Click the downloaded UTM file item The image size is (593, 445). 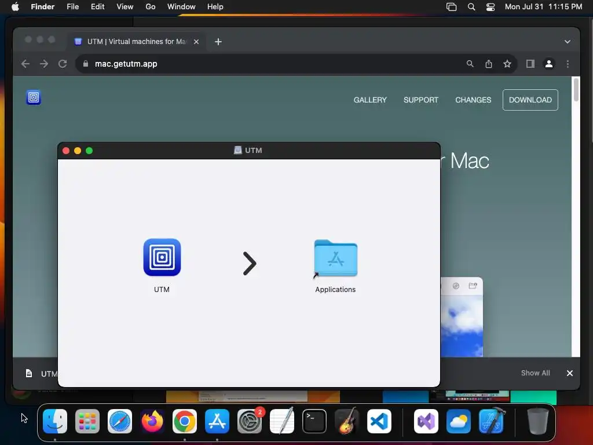point(41,374)
